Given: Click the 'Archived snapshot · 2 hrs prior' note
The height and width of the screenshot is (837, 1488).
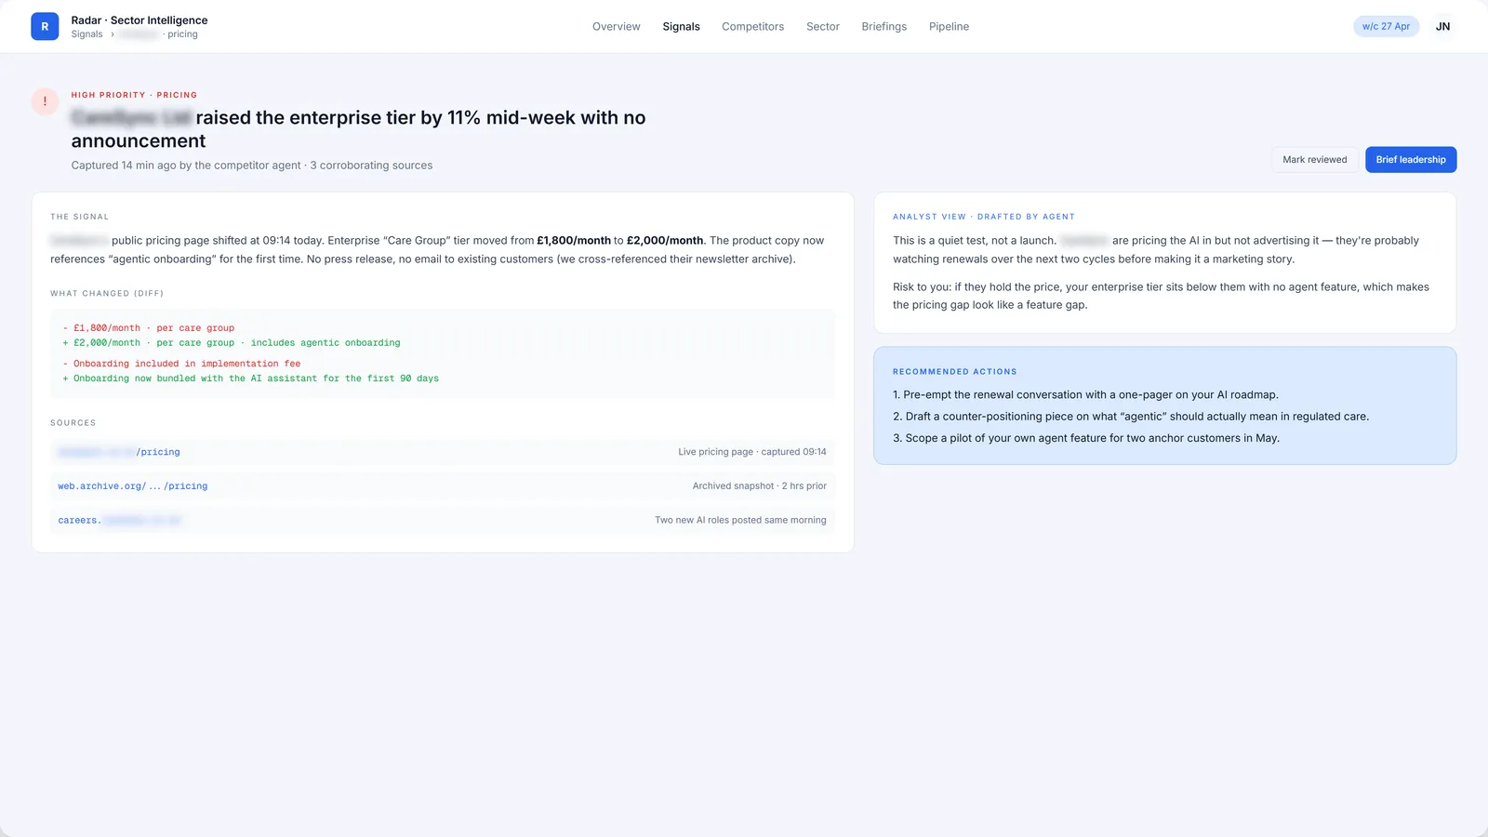Looking at the screenshot, I should pyautogui.click(x=759, y=486).
